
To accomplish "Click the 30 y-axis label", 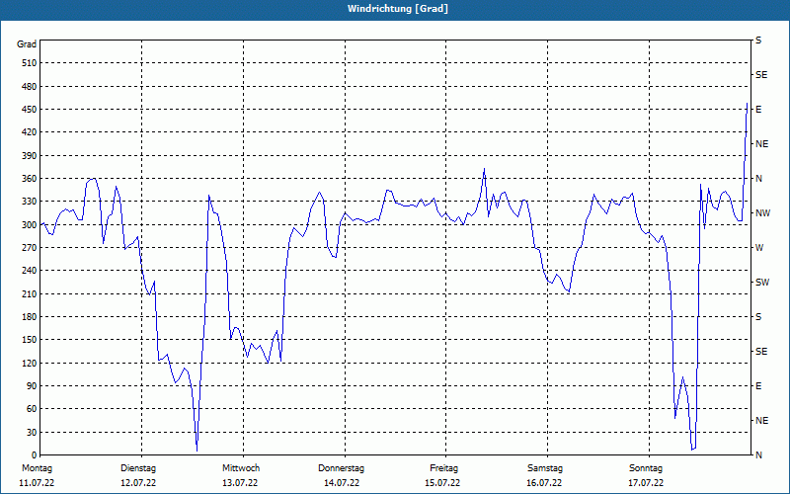I will tap(32, 432).
